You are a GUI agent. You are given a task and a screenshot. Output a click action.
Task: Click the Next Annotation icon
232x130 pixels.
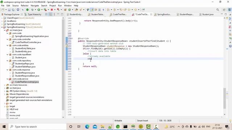tap(108, 10)
